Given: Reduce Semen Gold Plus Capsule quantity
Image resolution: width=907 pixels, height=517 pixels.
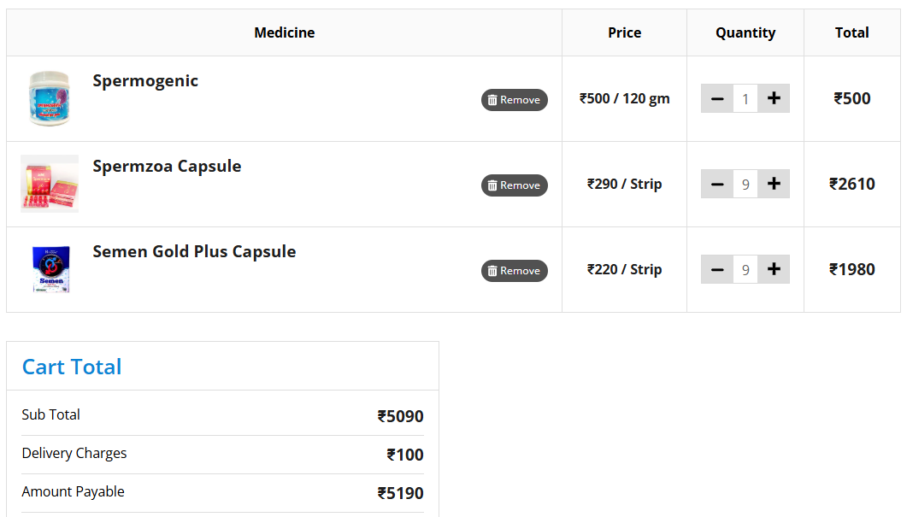Looking at the screenshot, I should (x=717, y=269).
